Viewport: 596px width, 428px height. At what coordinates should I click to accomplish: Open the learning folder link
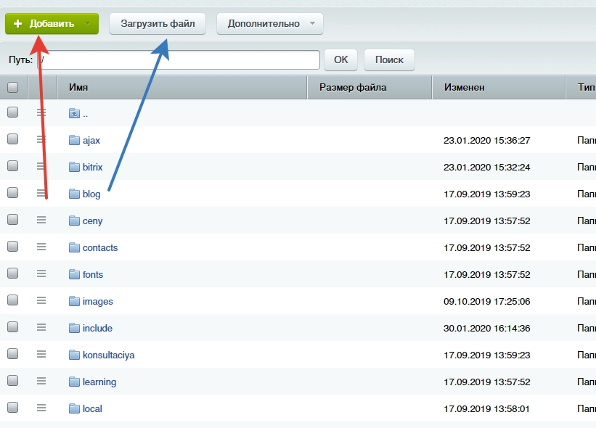pos(99,382)
